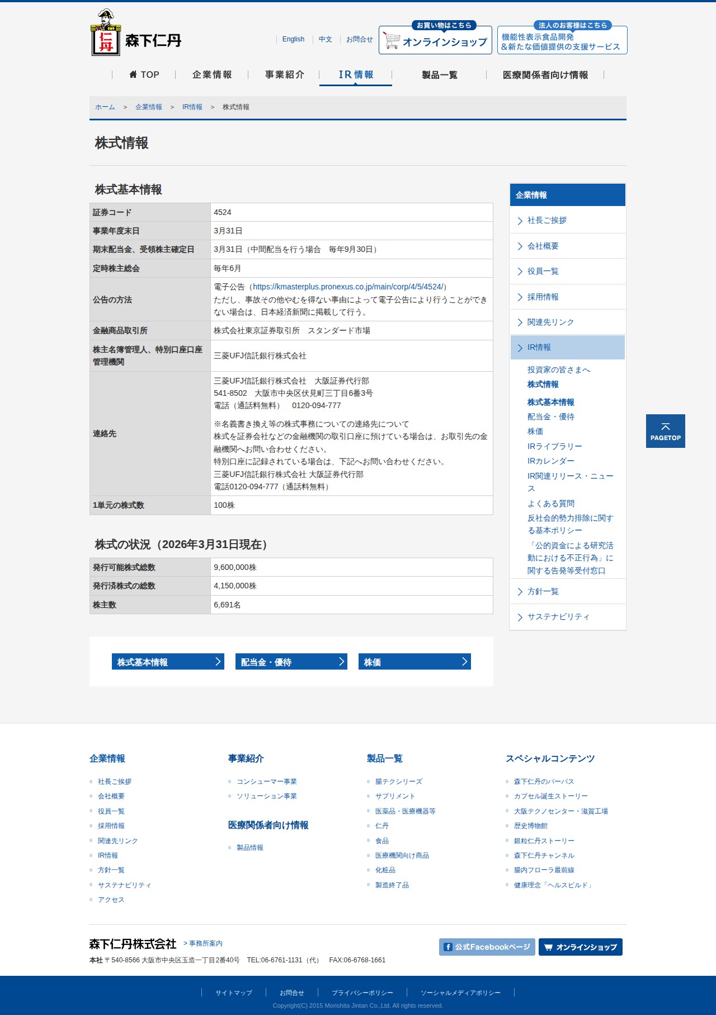Open お問合せ link in header
This screenshot has height=1015, width=716.
pos(360,39)
